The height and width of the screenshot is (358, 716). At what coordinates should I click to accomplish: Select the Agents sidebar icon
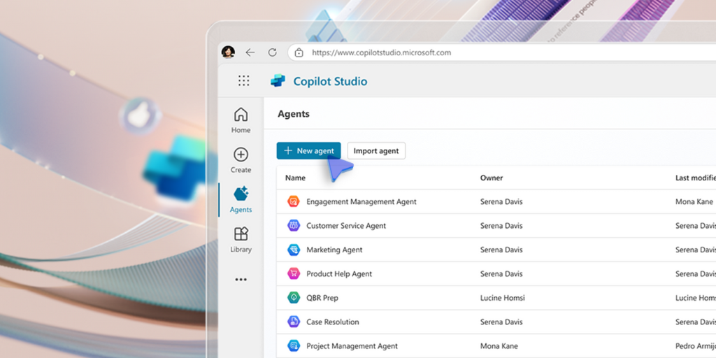(x=241, y=199)
